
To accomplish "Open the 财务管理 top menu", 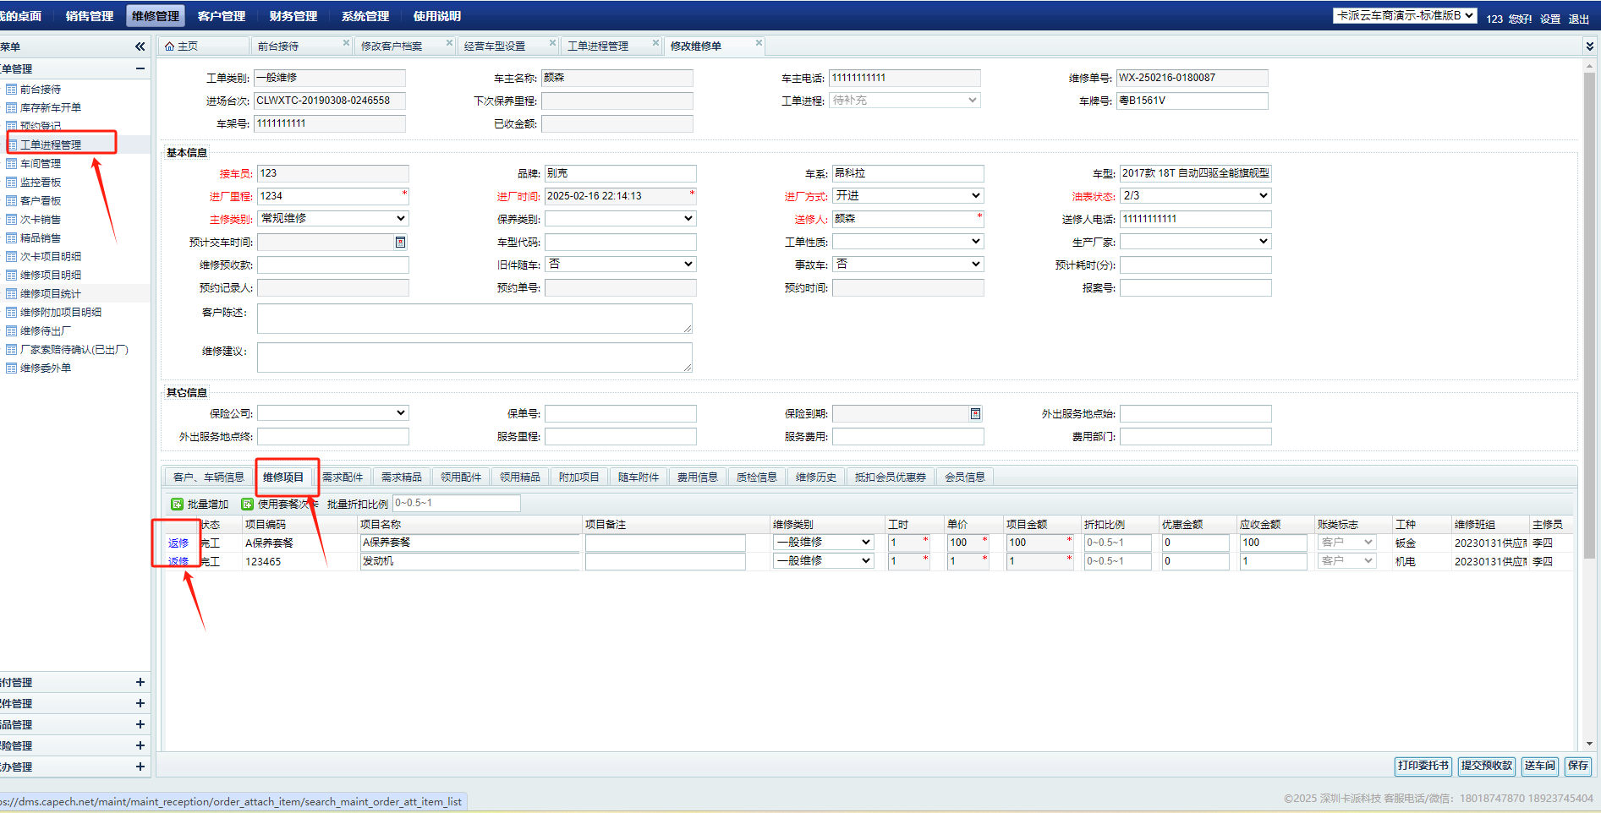I will click(293, 16).
